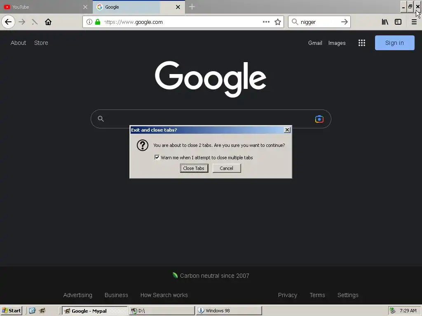Image resolution: width=422 pixels, height=316 pixels.
Task: Open Google - Mypal taskbar button
Action: (x=94, y=311)
